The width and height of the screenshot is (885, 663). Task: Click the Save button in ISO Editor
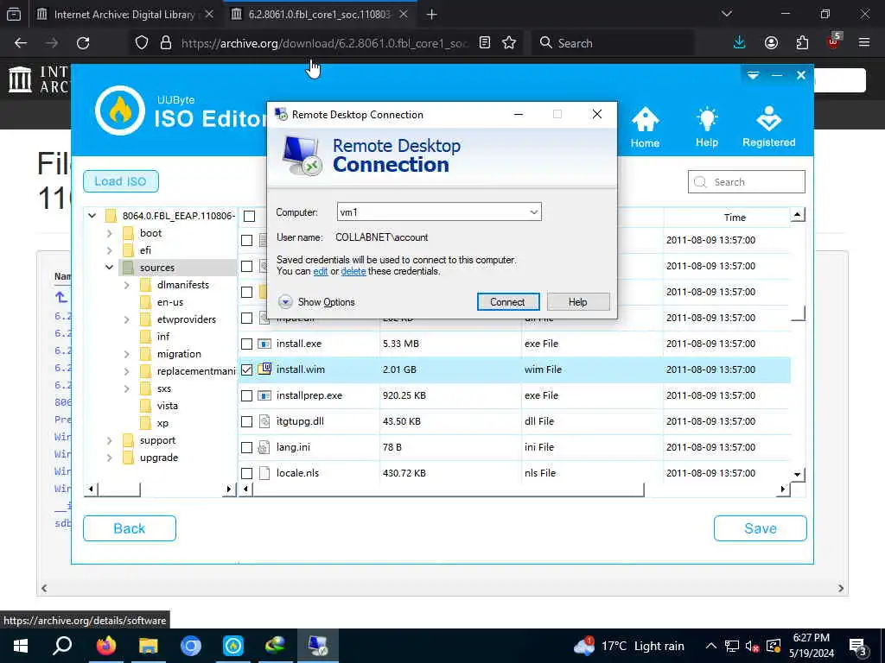tap(760, 528)
